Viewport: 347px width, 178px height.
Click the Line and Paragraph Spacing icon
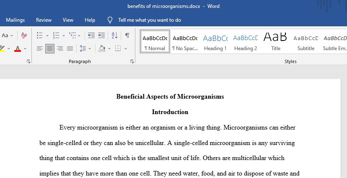83,48
